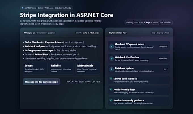This screenshot has height=114, width=193.
Task: Click the Secure signature check description
Action: click(132, 60)
